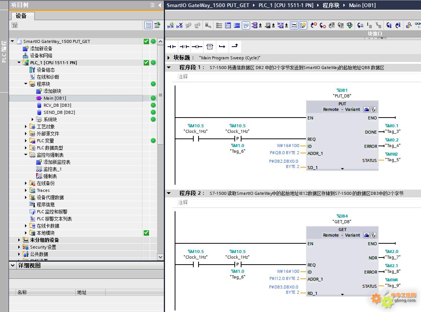Collapse the 详细视图 panel
Image resolution: width=421 pixels, height=312 pixels.
pyautogui.click(x=13, y=265)
